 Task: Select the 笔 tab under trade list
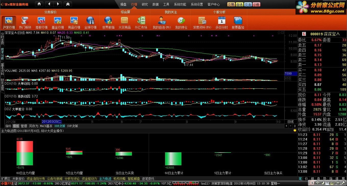tap(300, 178)
